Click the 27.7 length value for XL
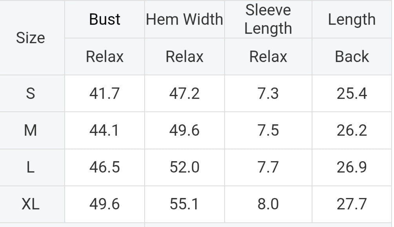Viewport: 394px width, 227px height. pos(352,204)
